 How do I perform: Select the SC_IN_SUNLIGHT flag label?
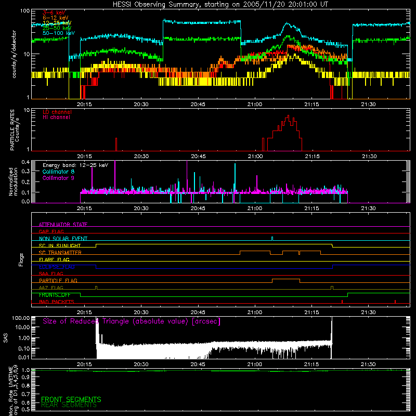point(60,245)
